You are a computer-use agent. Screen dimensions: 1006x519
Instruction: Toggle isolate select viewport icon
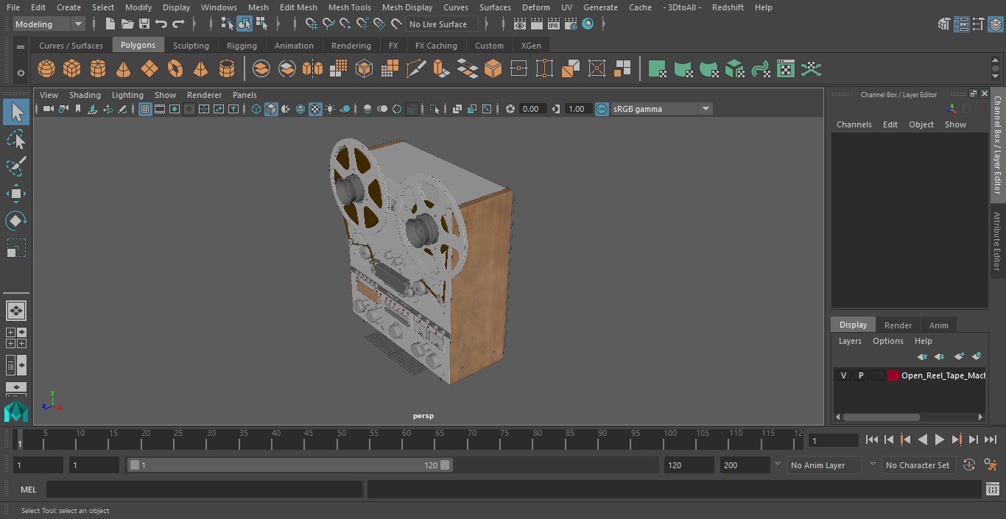click(x=435, y=109)
